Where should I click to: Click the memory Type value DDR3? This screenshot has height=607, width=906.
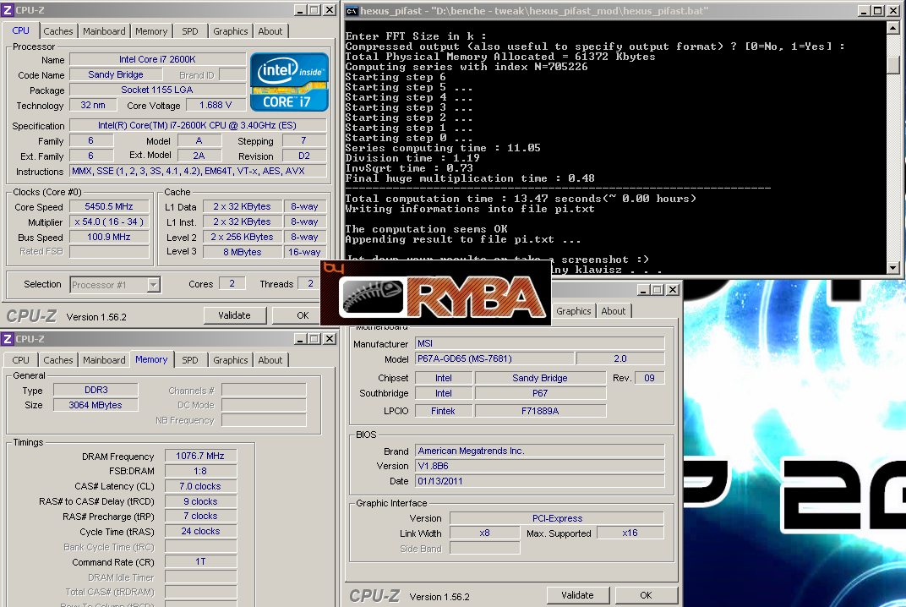[x=96, y=391]
